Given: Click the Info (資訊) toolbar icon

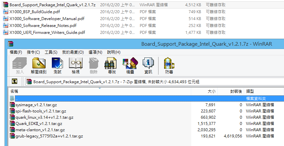Looking at the screenshot, I should click(x=148, y=63).
